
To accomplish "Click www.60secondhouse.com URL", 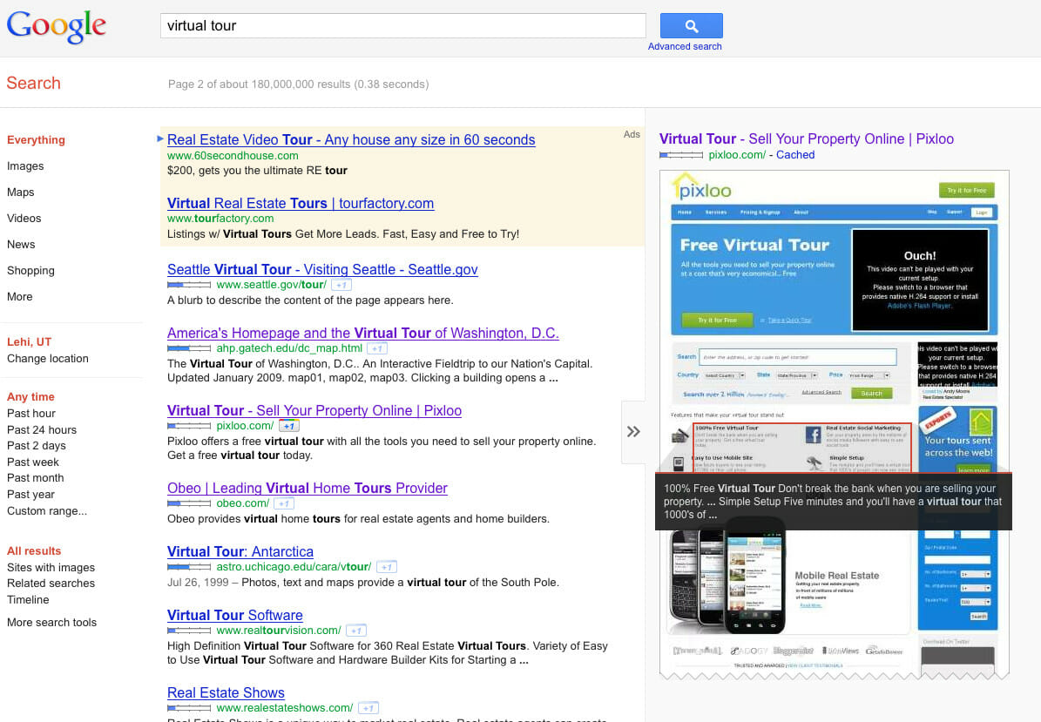I will [x=233, y=156].
